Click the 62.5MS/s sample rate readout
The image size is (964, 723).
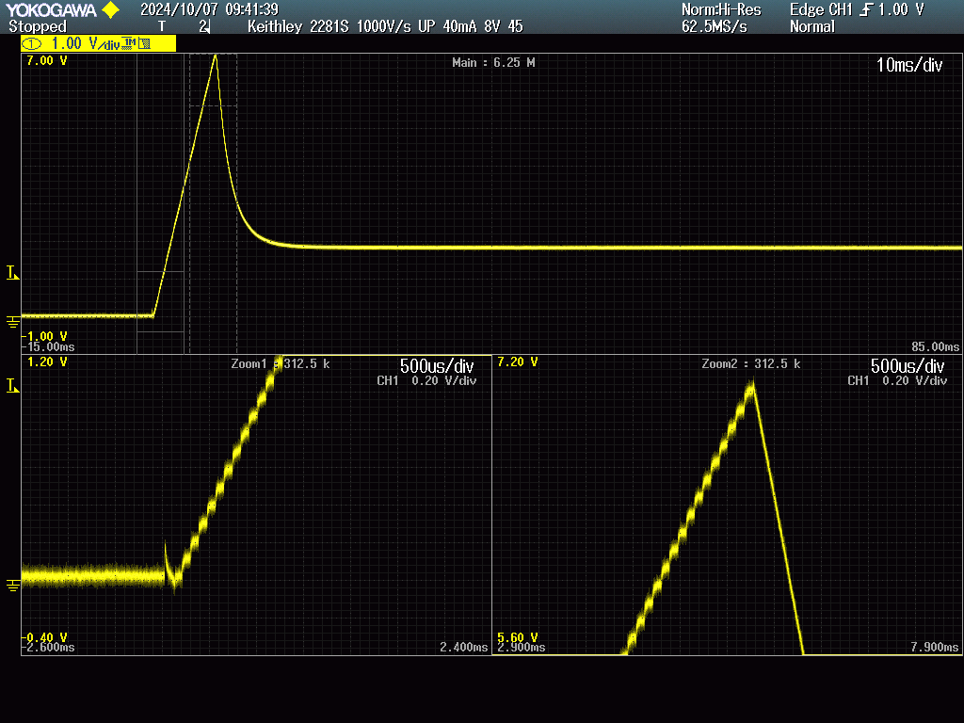coord(714,26)
